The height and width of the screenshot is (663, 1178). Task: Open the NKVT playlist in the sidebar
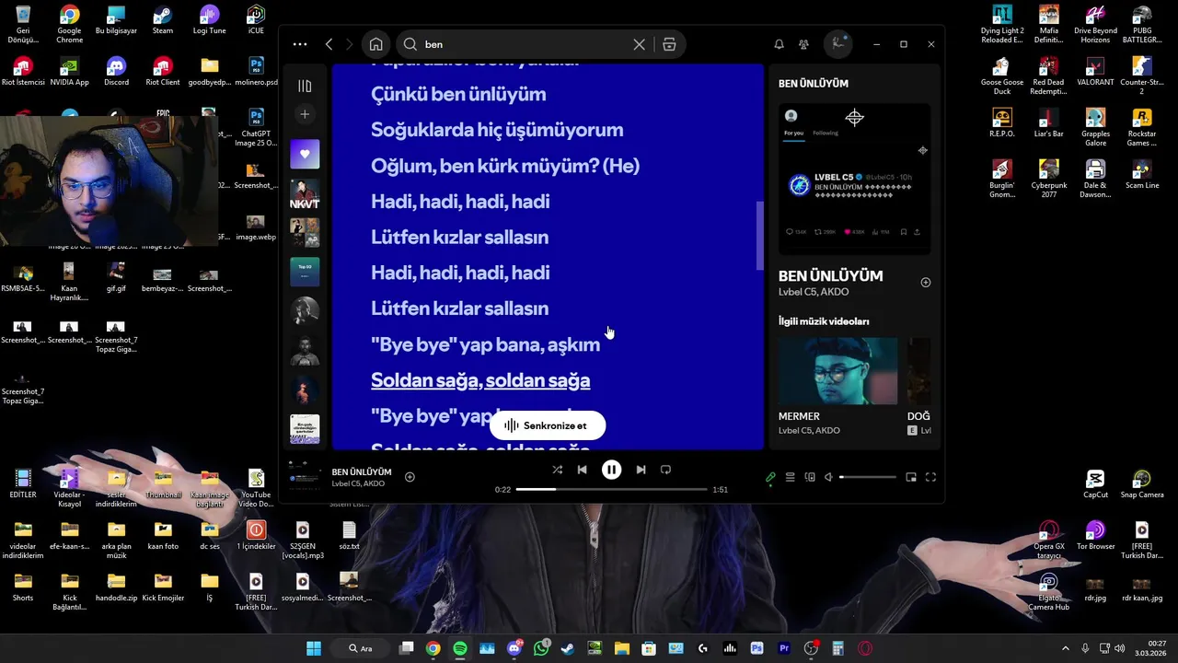pyautogui.click(x=305, y=193)
